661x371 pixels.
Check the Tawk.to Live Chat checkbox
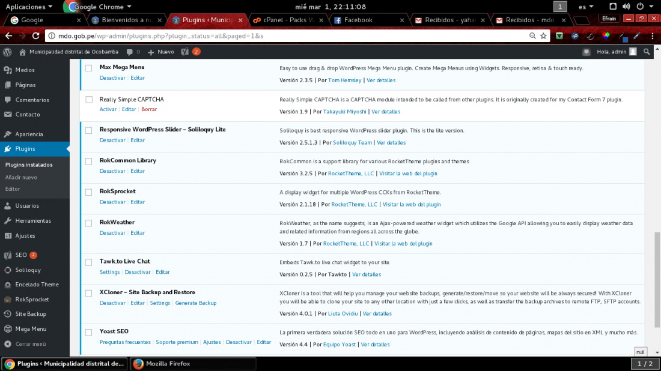[x=88, y=262]
